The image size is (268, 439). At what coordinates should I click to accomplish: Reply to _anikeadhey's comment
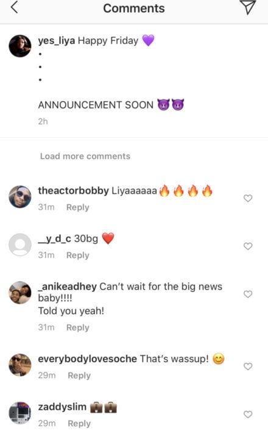point(77,327)
